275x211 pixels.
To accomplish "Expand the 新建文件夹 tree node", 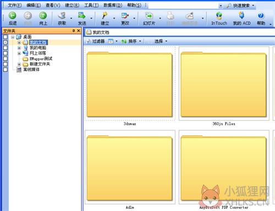I will pyautogui.click(x=19, y=64).
